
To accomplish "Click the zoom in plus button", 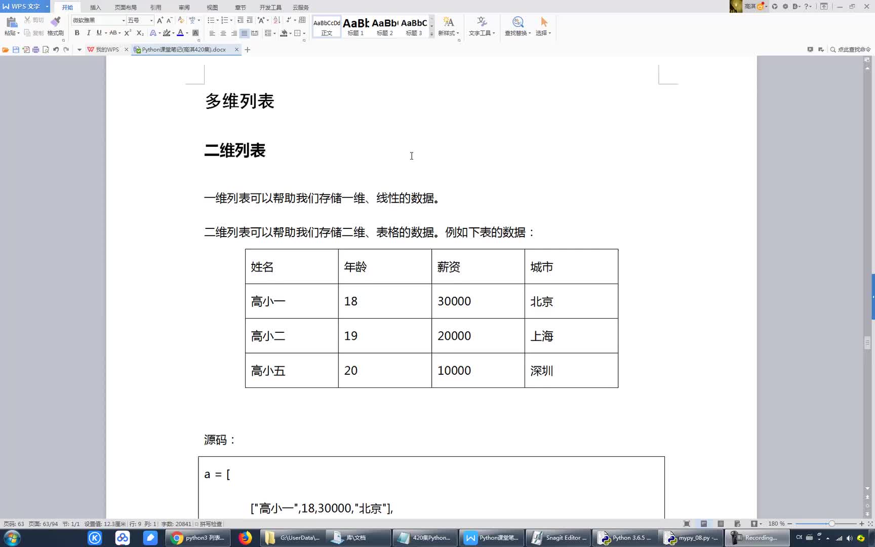I will 861,524.
